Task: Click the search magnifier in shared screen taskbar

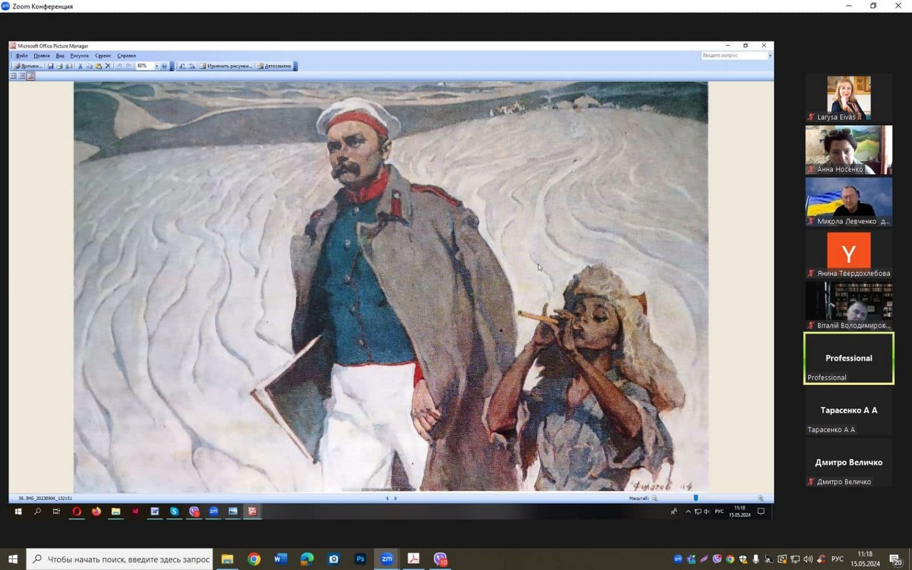Action: [37, 512]
